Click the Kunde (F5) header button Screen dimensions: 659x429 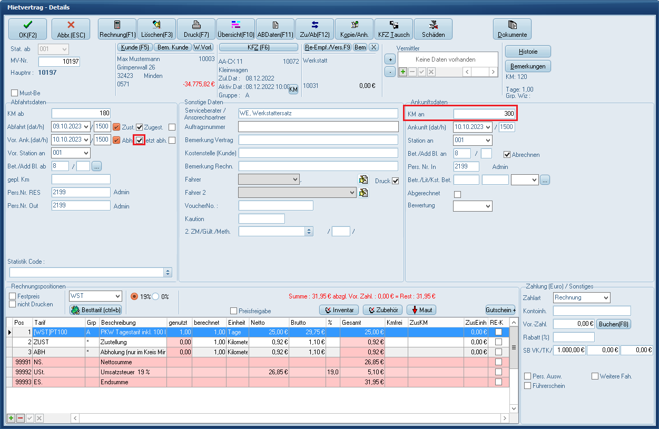[135, 47]
